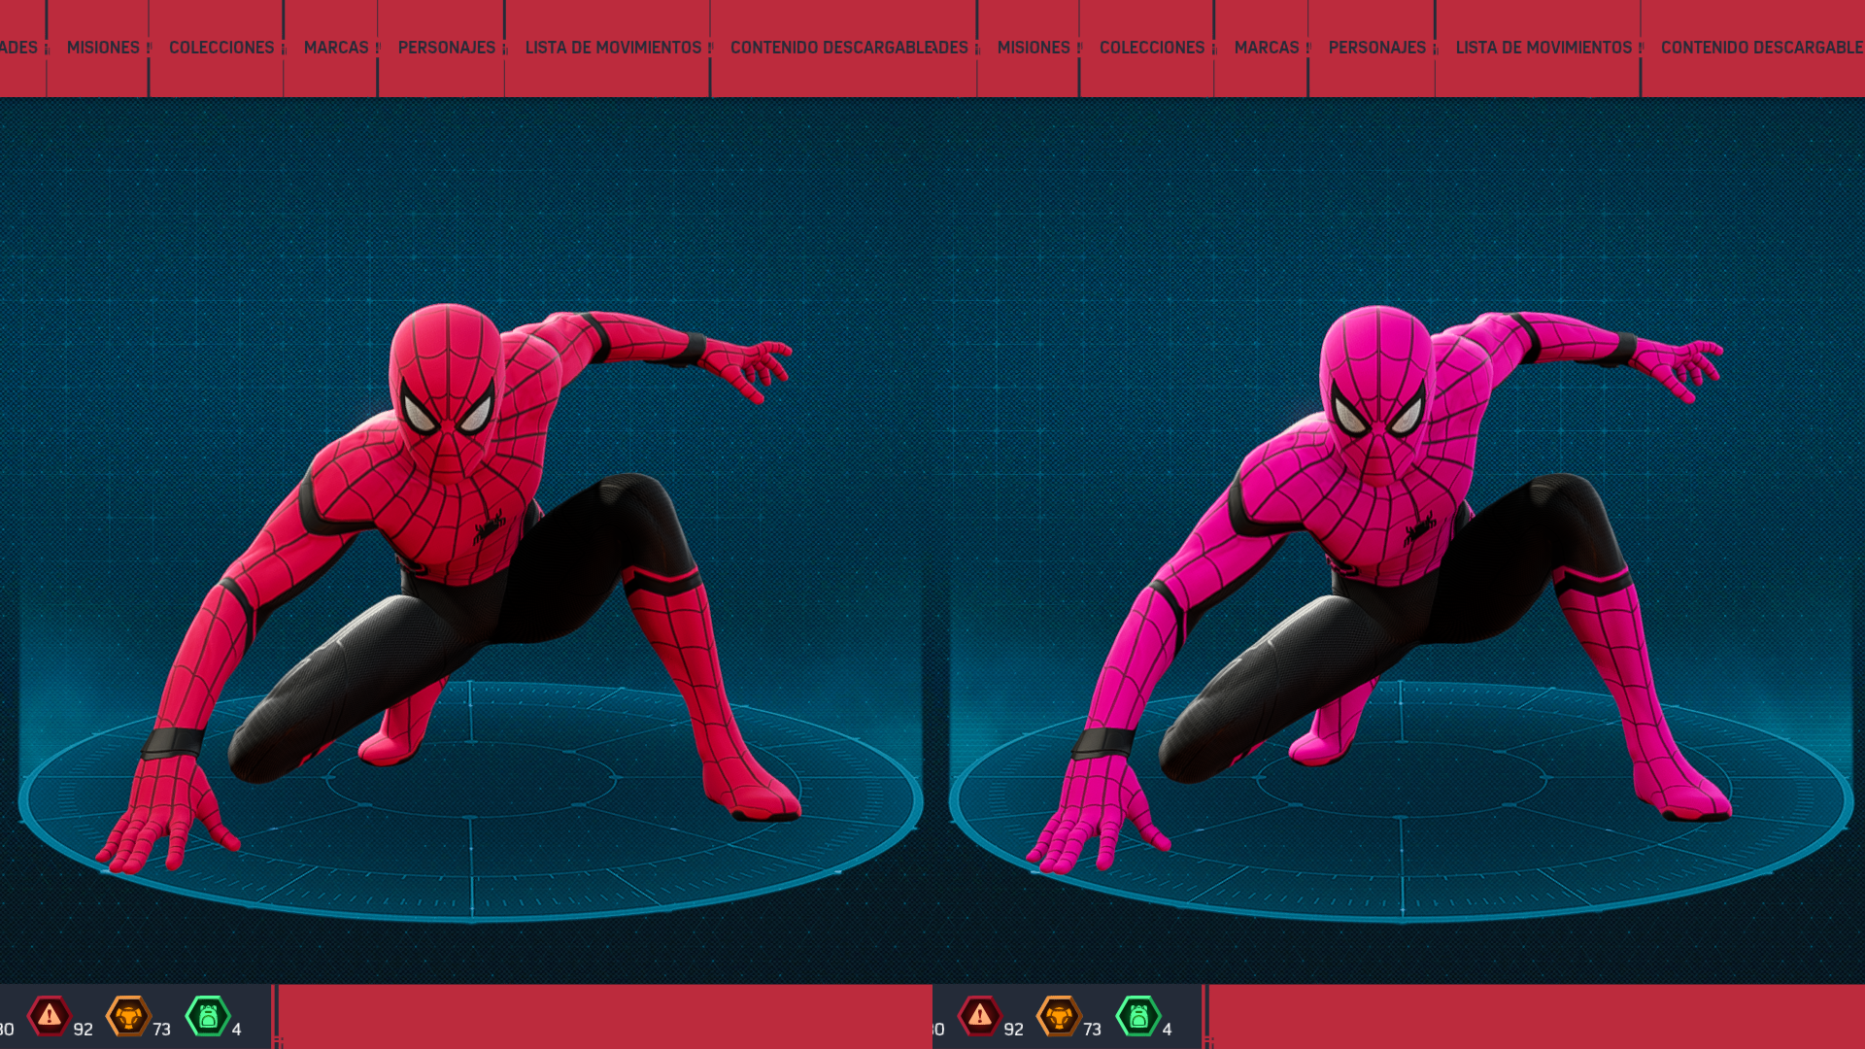The width and height of the screenshot is (1865, 1049).
Task: Click red warning token icon under pink suit
Action: pos(980,1016)
